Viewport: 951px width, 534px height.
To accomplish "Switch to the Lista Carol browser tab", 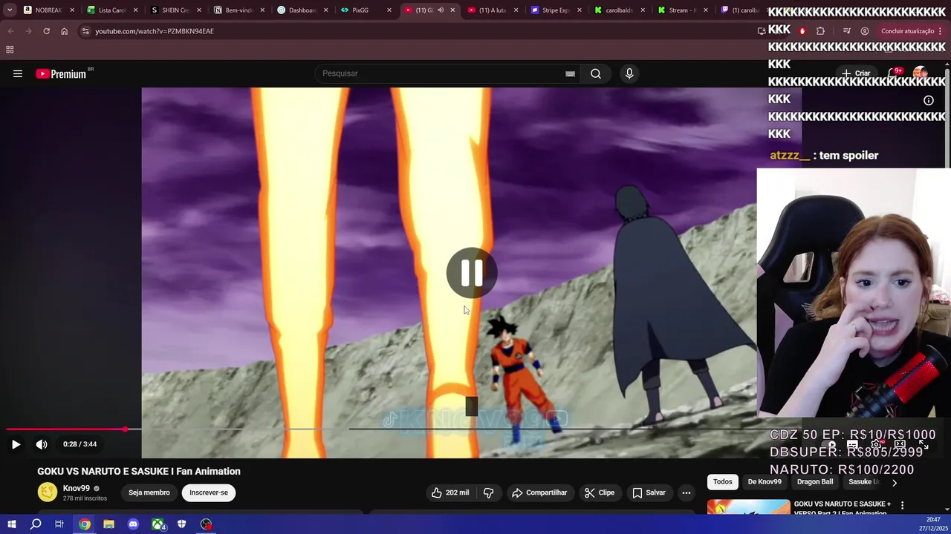I will click(x=113, y=10).
